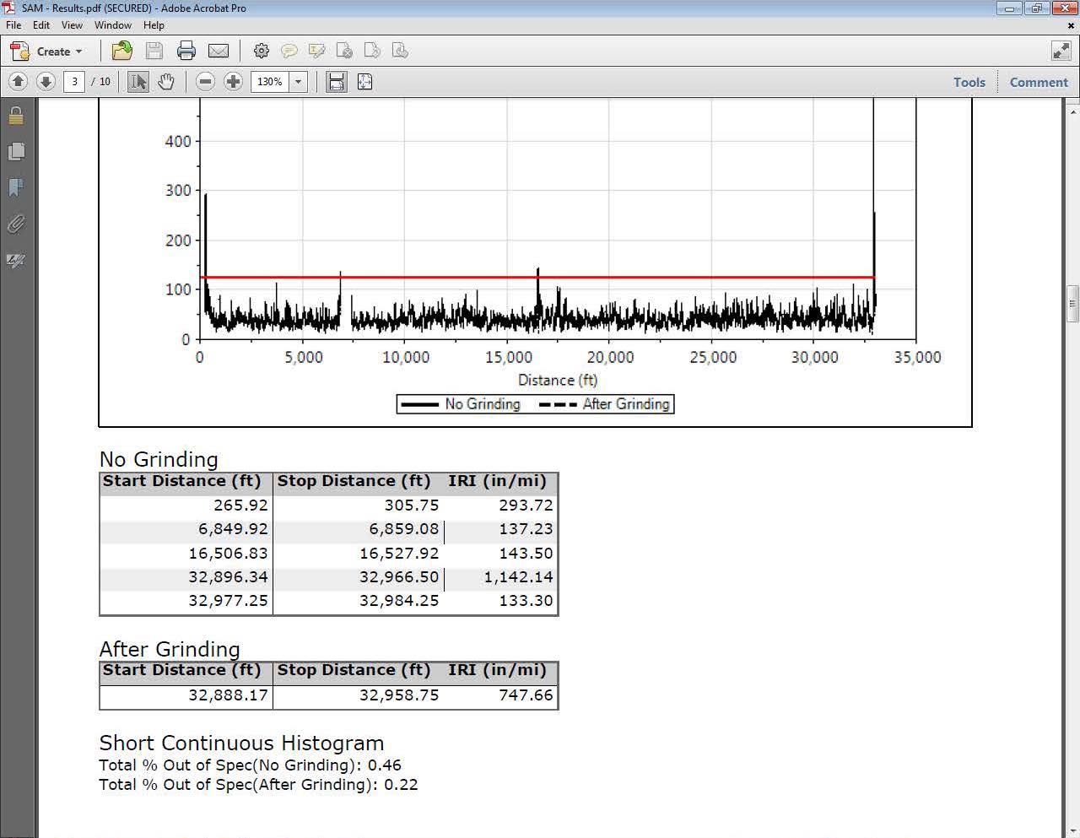1080x838 pixels.
Task: Click the third-from-last page icon in the top toolbar row
Action: click(344, 51)
